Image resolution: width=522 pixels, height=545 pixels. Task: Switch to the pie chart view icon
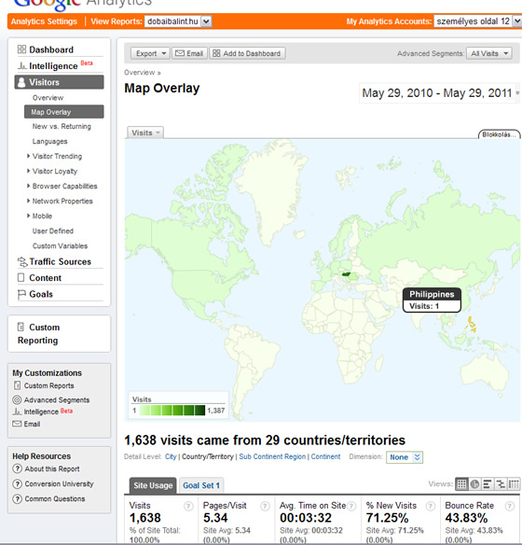(x=474, y=483)
